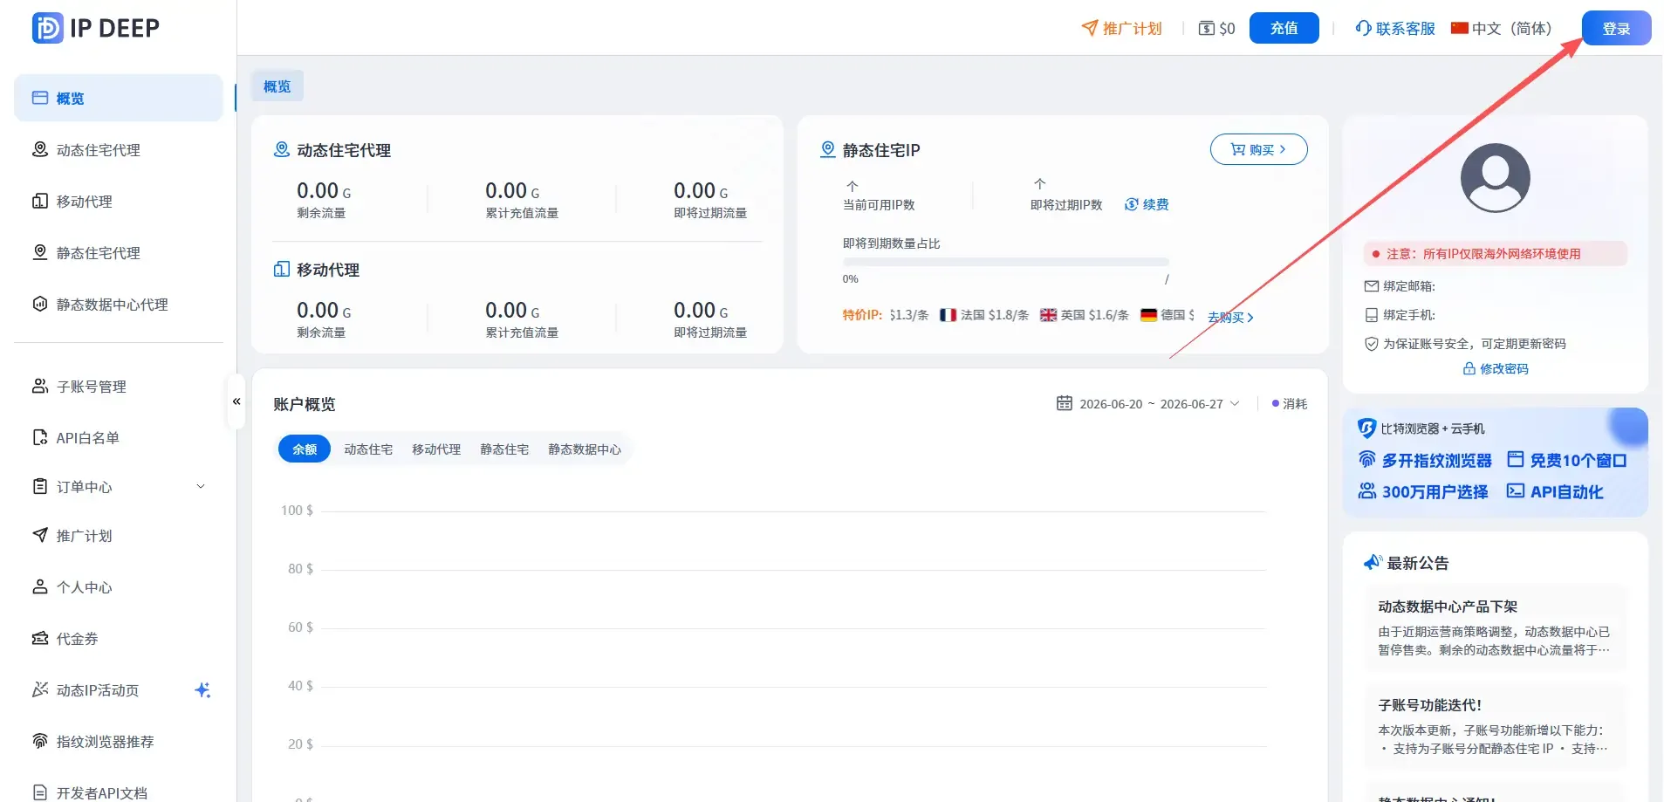The height and width of the screenshot is (802, 1664).
Task: Collapse the sidebar with double-arrow handle
Action: [236, 401]
